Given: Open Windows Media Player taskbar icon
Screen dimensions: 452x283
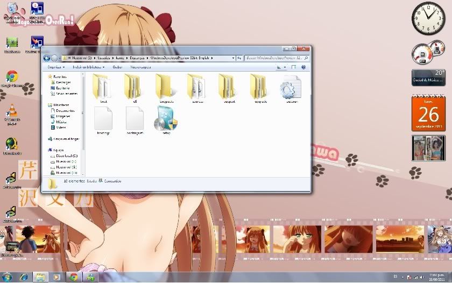Looking at the screenshot, I should point(56,277).
